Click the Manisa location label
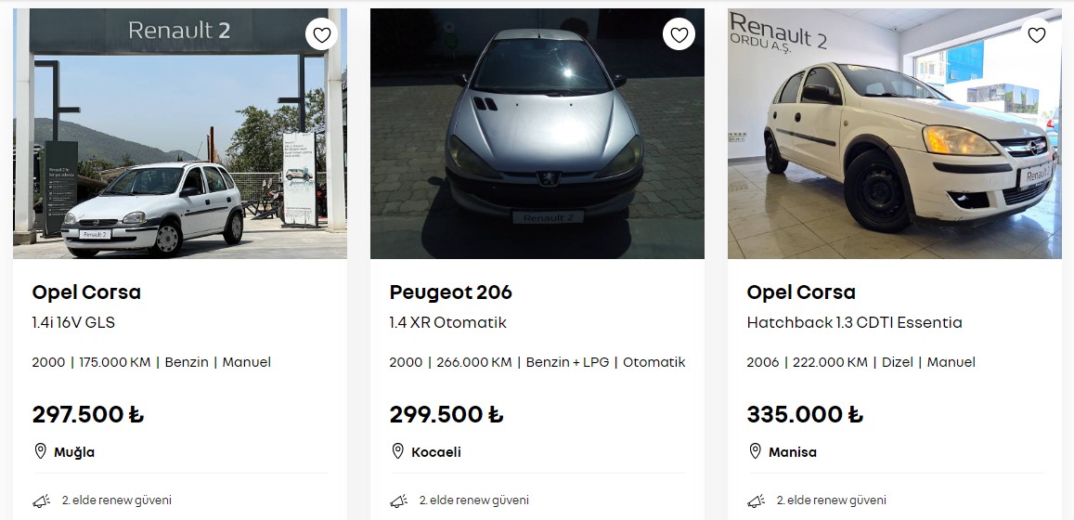This screenshot has height=520, width=1074. [x=793, y=452]
